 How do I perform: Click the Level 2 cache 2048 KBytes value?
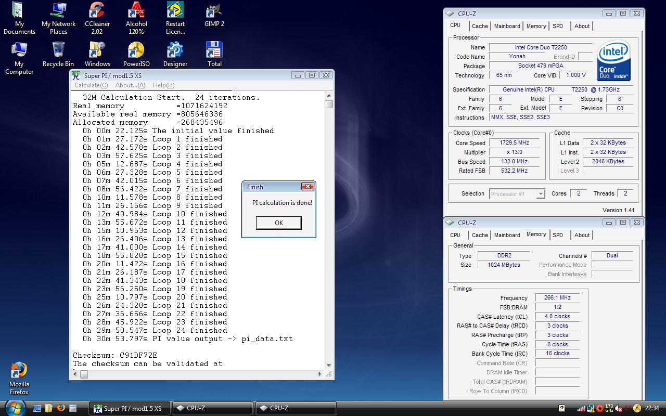[608, 162]
